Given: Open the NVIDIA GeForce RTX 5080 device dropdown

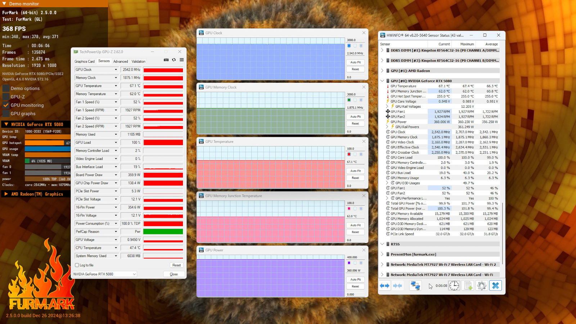Looking at the screenshot, I should tap(105, 274).
